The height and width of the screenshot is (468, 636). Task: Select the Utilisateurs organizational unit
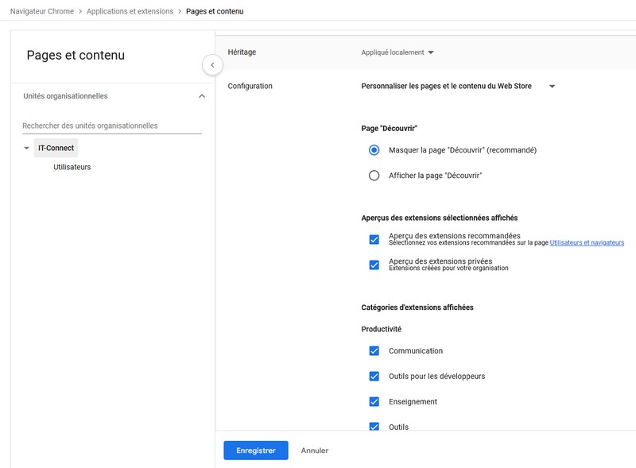coord(72,167)
